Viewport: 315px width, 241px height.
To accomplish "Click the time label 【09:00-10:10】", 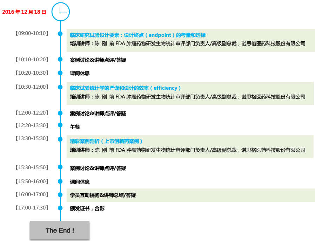I will click(x=32, y=33).
